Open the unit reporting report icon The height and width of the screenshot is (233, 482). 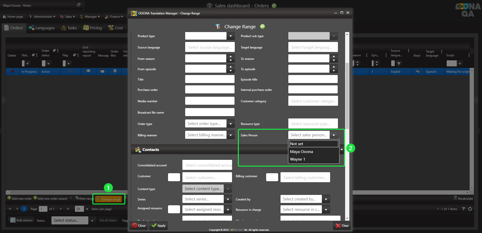pyautogui.click(x=88, y=71)
